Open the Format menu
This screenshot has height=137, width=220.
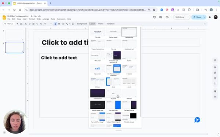coord(32,19)
